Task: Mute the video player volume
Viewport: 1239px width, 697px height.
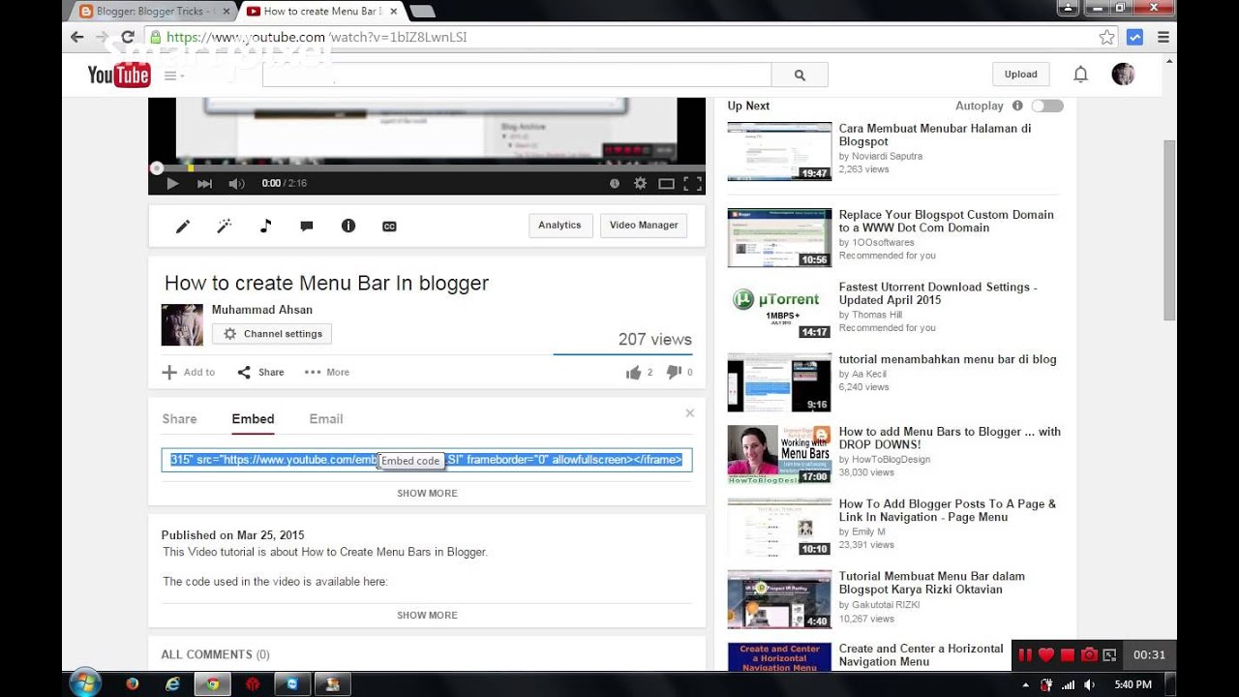Action: click(236, 183)
